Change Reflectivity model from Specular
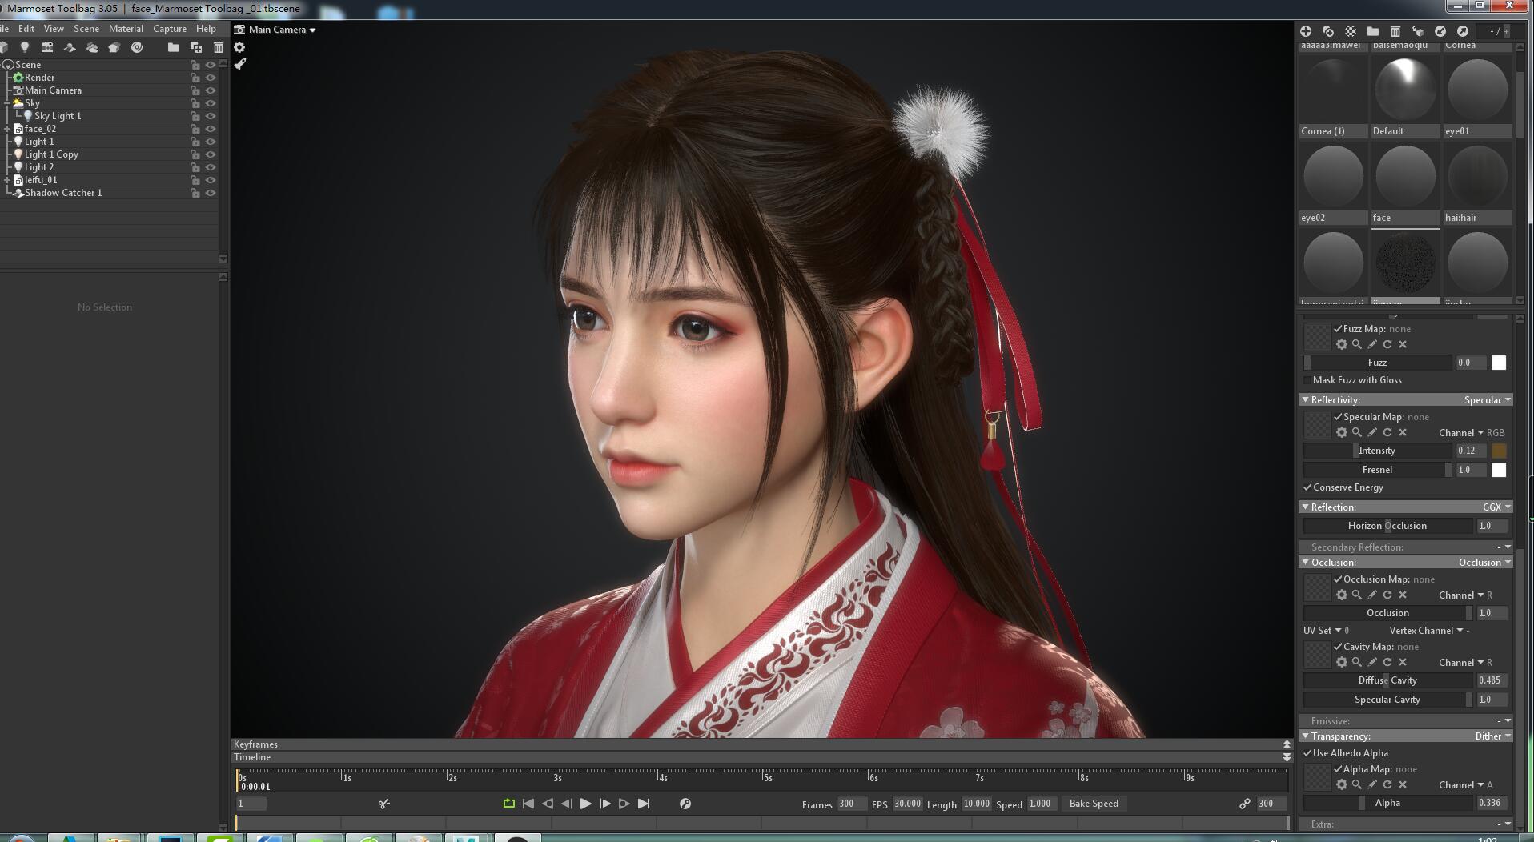The image size is (1534, 842). (x=1487, y=400)
